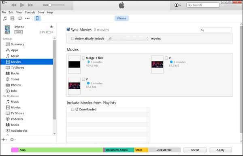Click the top Search field

pyautogui.click(x=203, y=5)
